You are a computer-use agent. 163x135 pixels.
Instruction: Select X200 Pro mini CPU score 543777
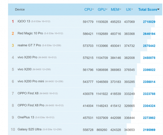tap(88, 82)
